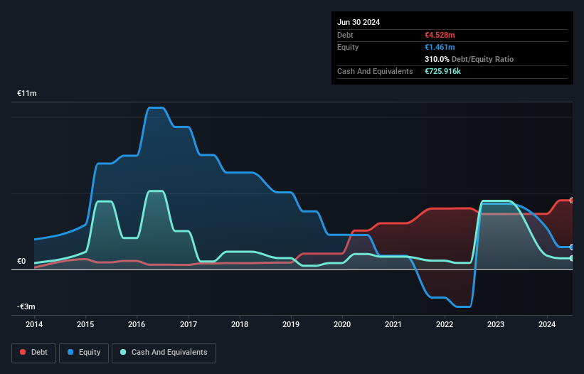Click the 2018 x-axis label
The height and width of the screenshot is (374, 584).
tap(240, 324)
